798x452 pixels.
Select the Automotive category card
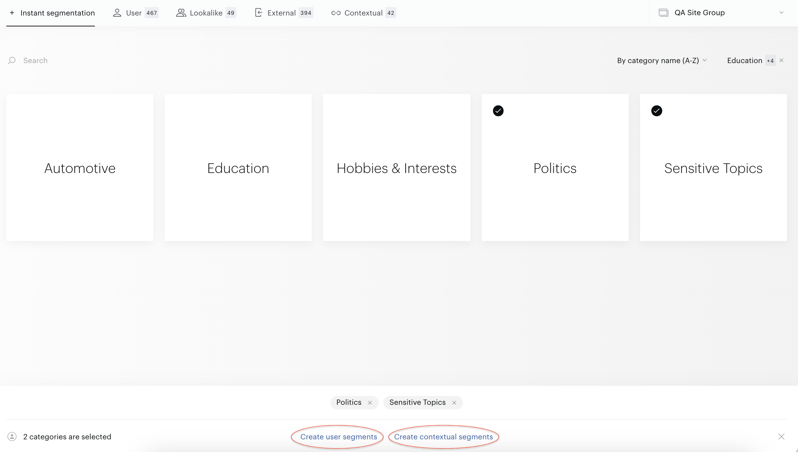click(80, 168)
